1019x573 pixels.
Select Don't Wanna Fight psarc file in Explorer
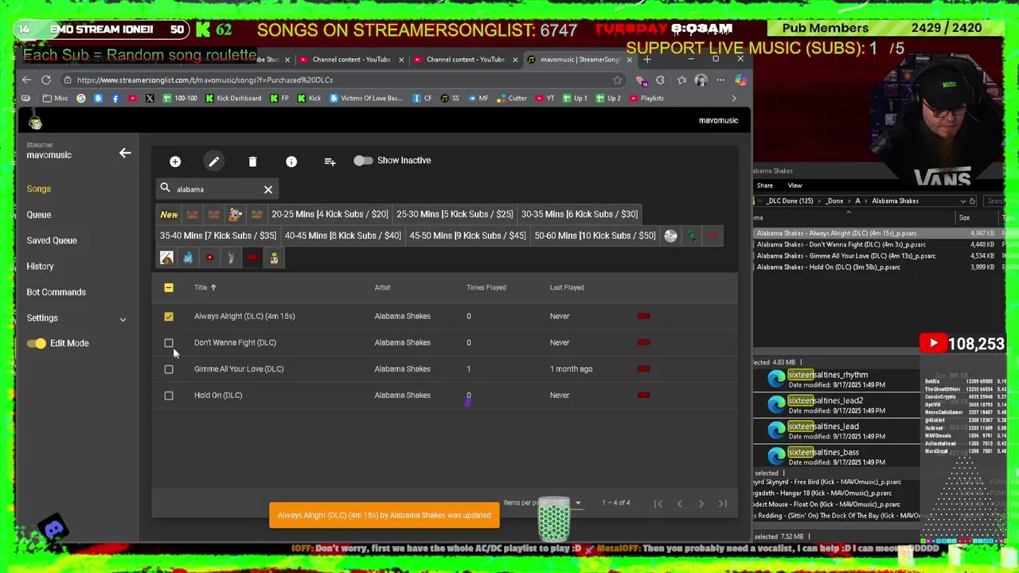(841, 245)
